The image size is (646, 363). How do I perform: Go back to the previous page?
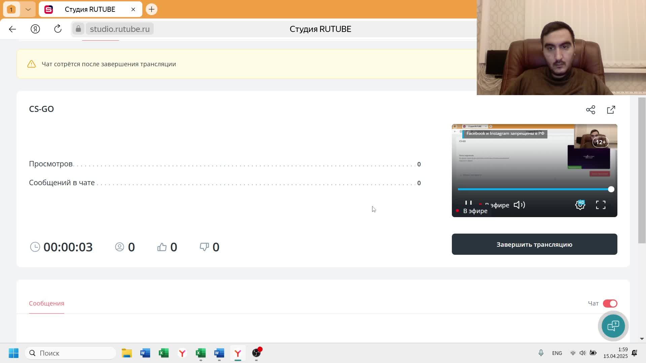coord(12,29)
